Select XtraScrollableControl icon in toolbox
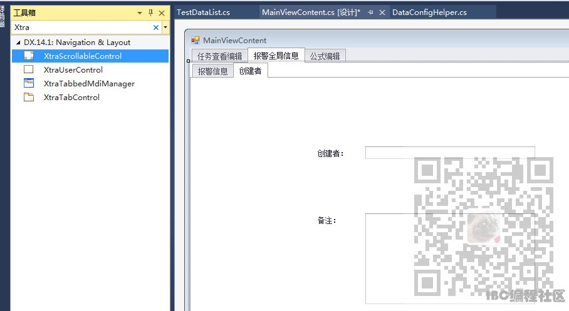569x311 pixels. (x=29, y=56)
